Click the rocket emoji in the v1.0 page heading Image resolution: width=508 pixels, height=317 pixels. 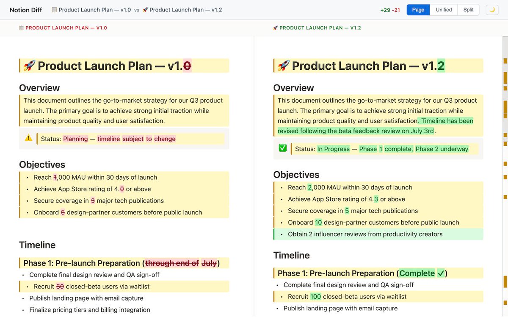click(29, 66)
